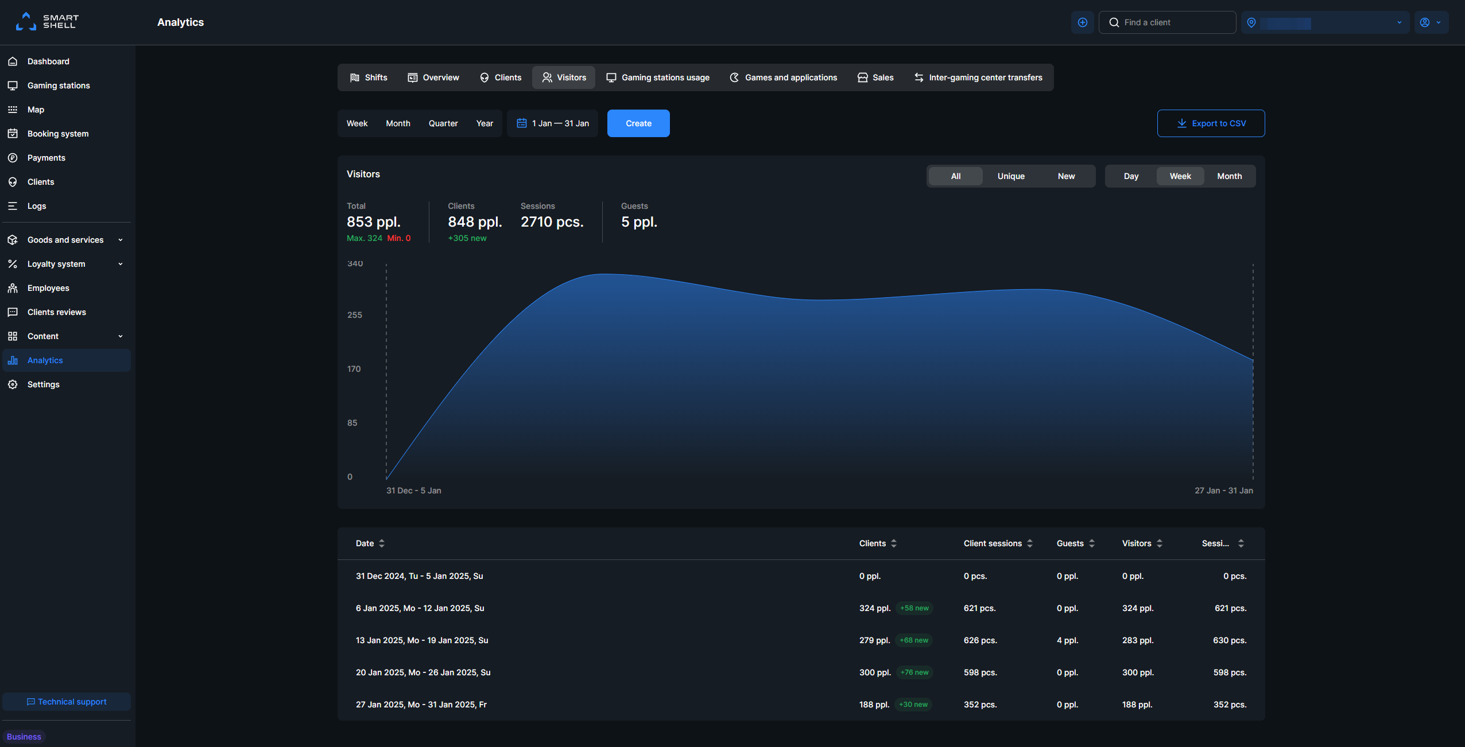Screen dimensions: 1465x747
Task: Open the Sales analytics tab
Action: [x=875, y=77]
